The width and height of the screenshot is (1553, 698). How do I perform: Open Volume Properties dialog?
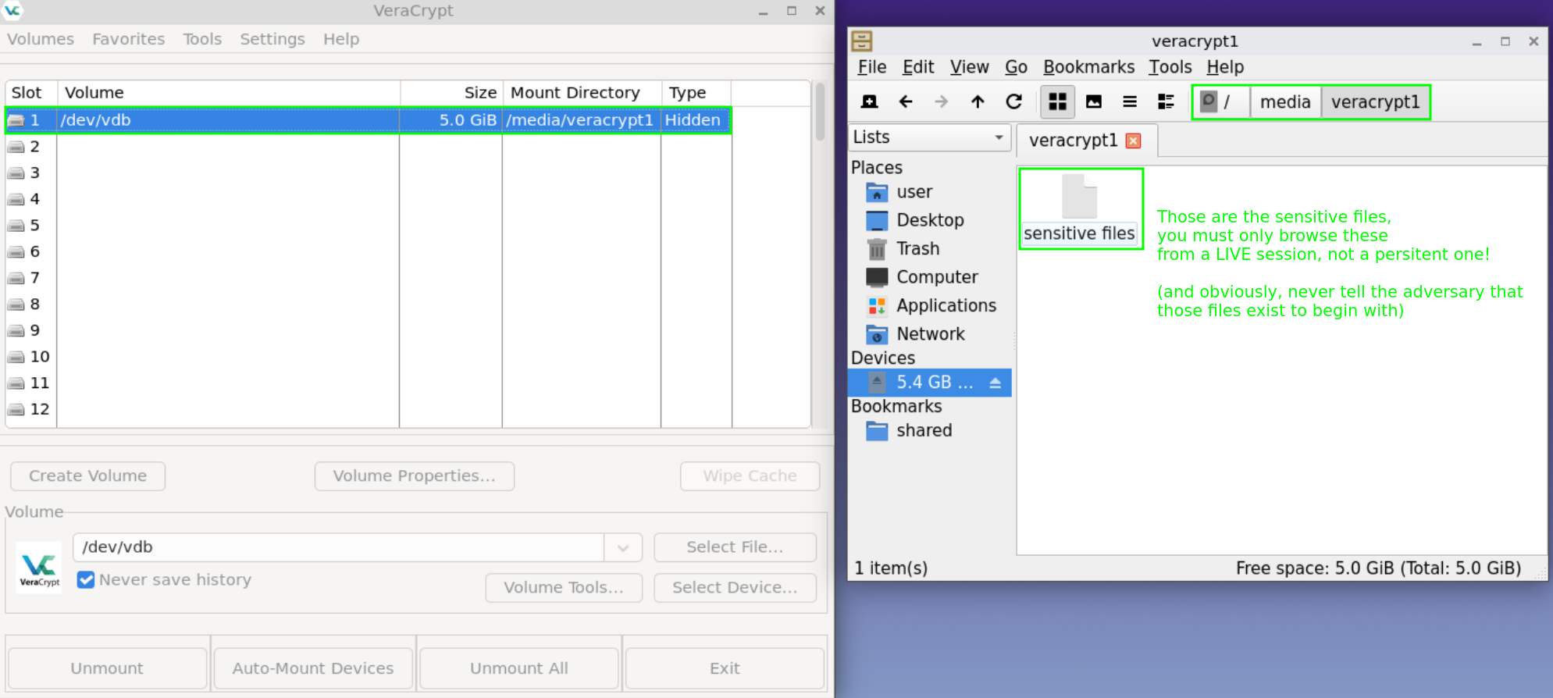tap(415, 476)
